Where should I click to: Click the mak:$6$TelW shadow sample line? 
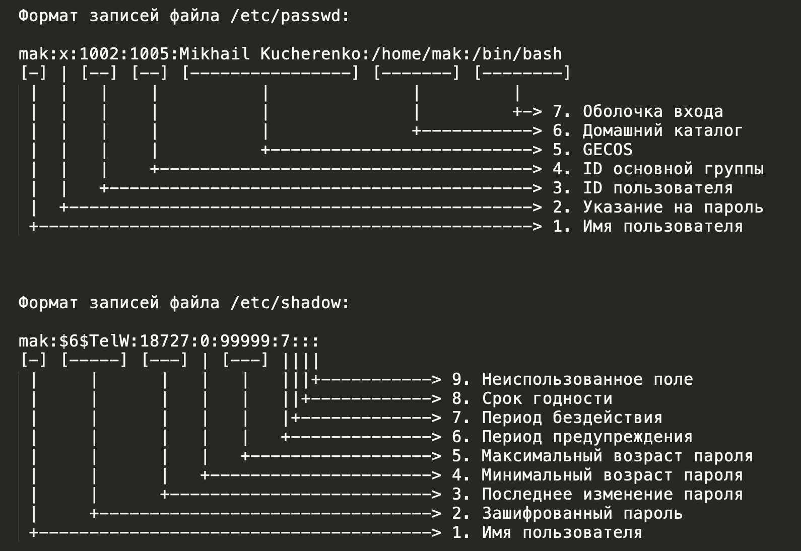point(169,341)
